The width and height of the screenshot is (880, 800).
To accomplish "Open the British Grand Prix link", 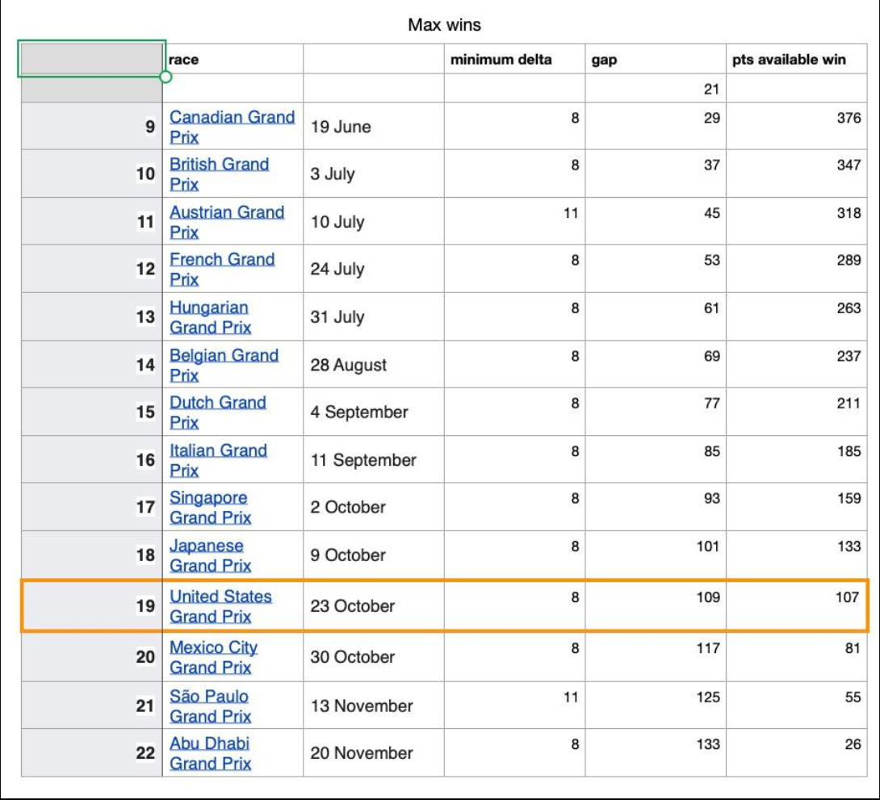I will [219, 174].
